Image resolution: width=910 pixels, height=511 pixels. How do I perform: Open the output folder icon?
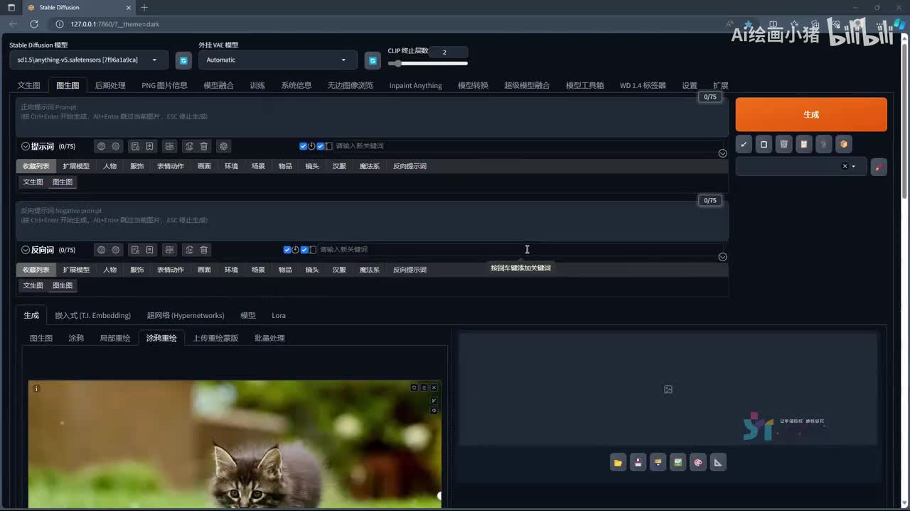(x=618, y=463)
